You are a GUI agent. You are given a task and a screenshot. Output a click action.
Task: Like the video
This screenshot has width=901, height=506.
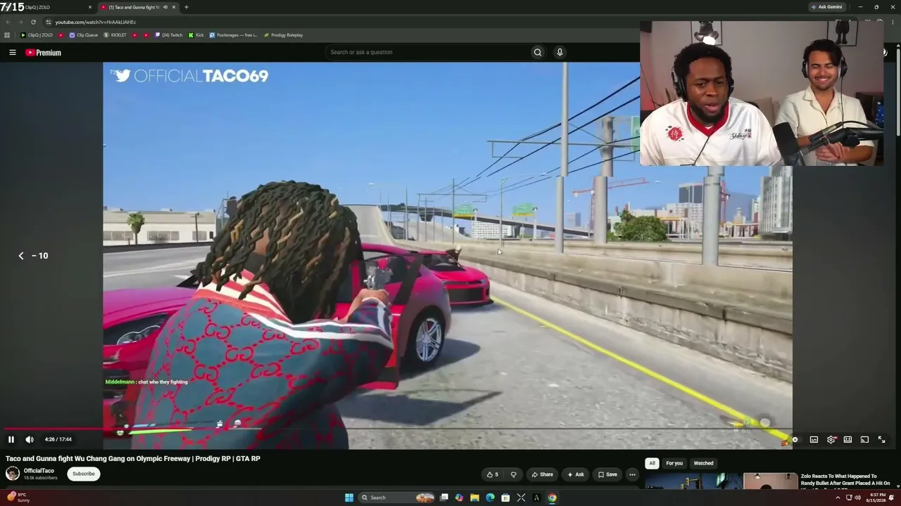493,474
